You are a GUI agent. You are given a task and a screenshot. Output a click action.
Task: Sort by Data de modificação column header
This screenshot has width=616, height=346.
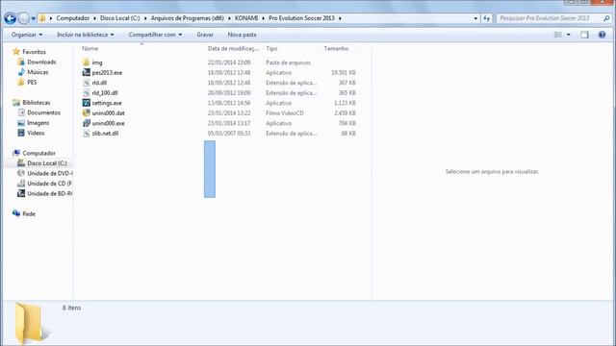[x=233, y=48]
